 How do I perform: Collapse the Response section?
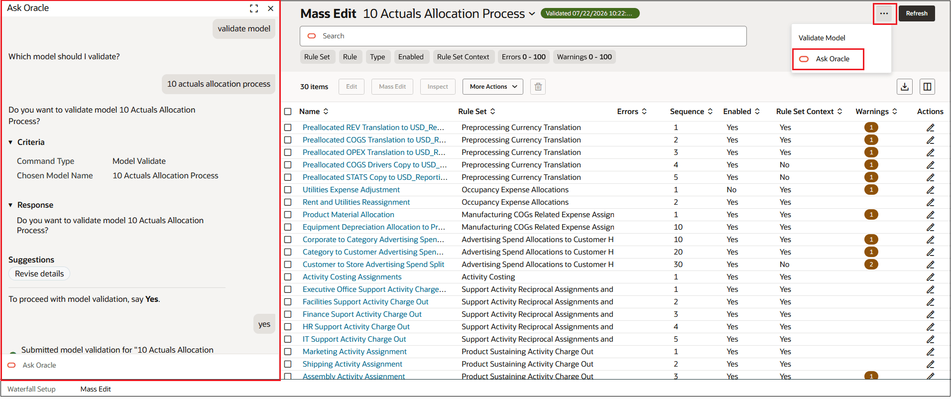click(10, 205)
